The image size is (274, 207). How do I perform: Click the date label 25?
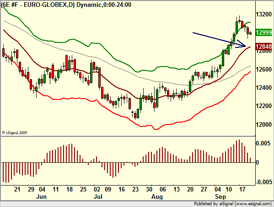(83, 189)
